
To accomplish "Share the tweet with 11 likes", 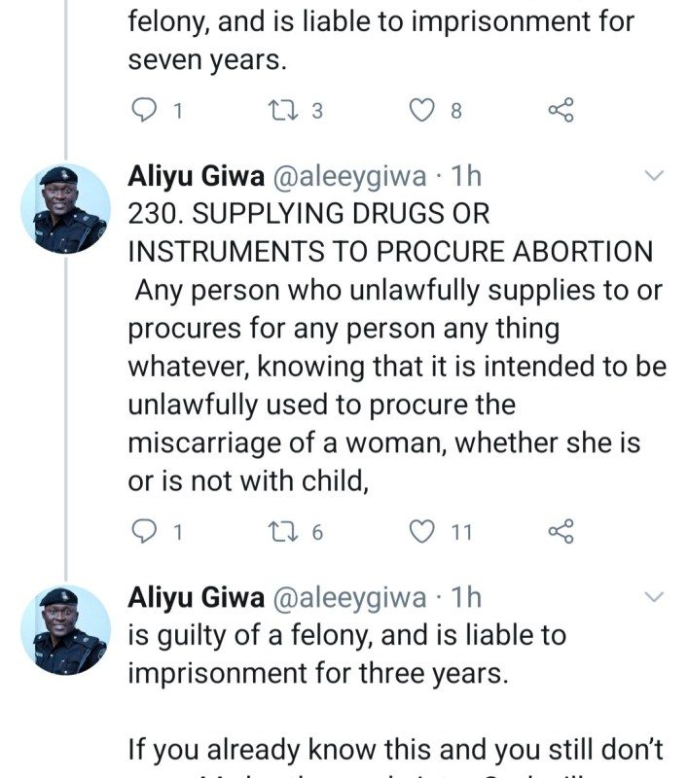I will pos(561,532).
